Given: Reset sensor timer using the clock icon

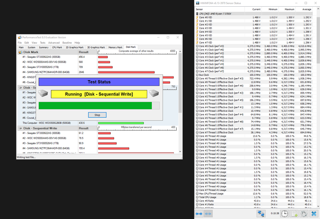Looking at the screenshot, I should (285, 214).
